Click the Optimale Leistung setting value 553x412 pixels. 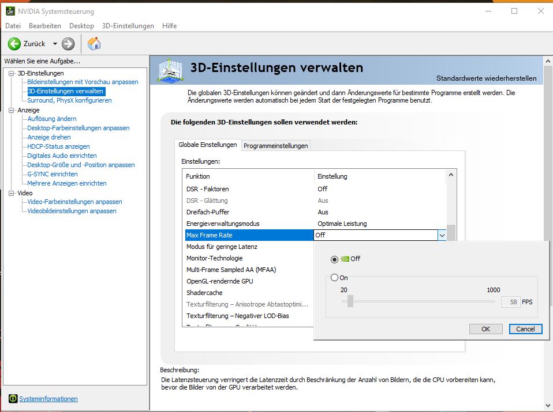[x=342, y=224]
